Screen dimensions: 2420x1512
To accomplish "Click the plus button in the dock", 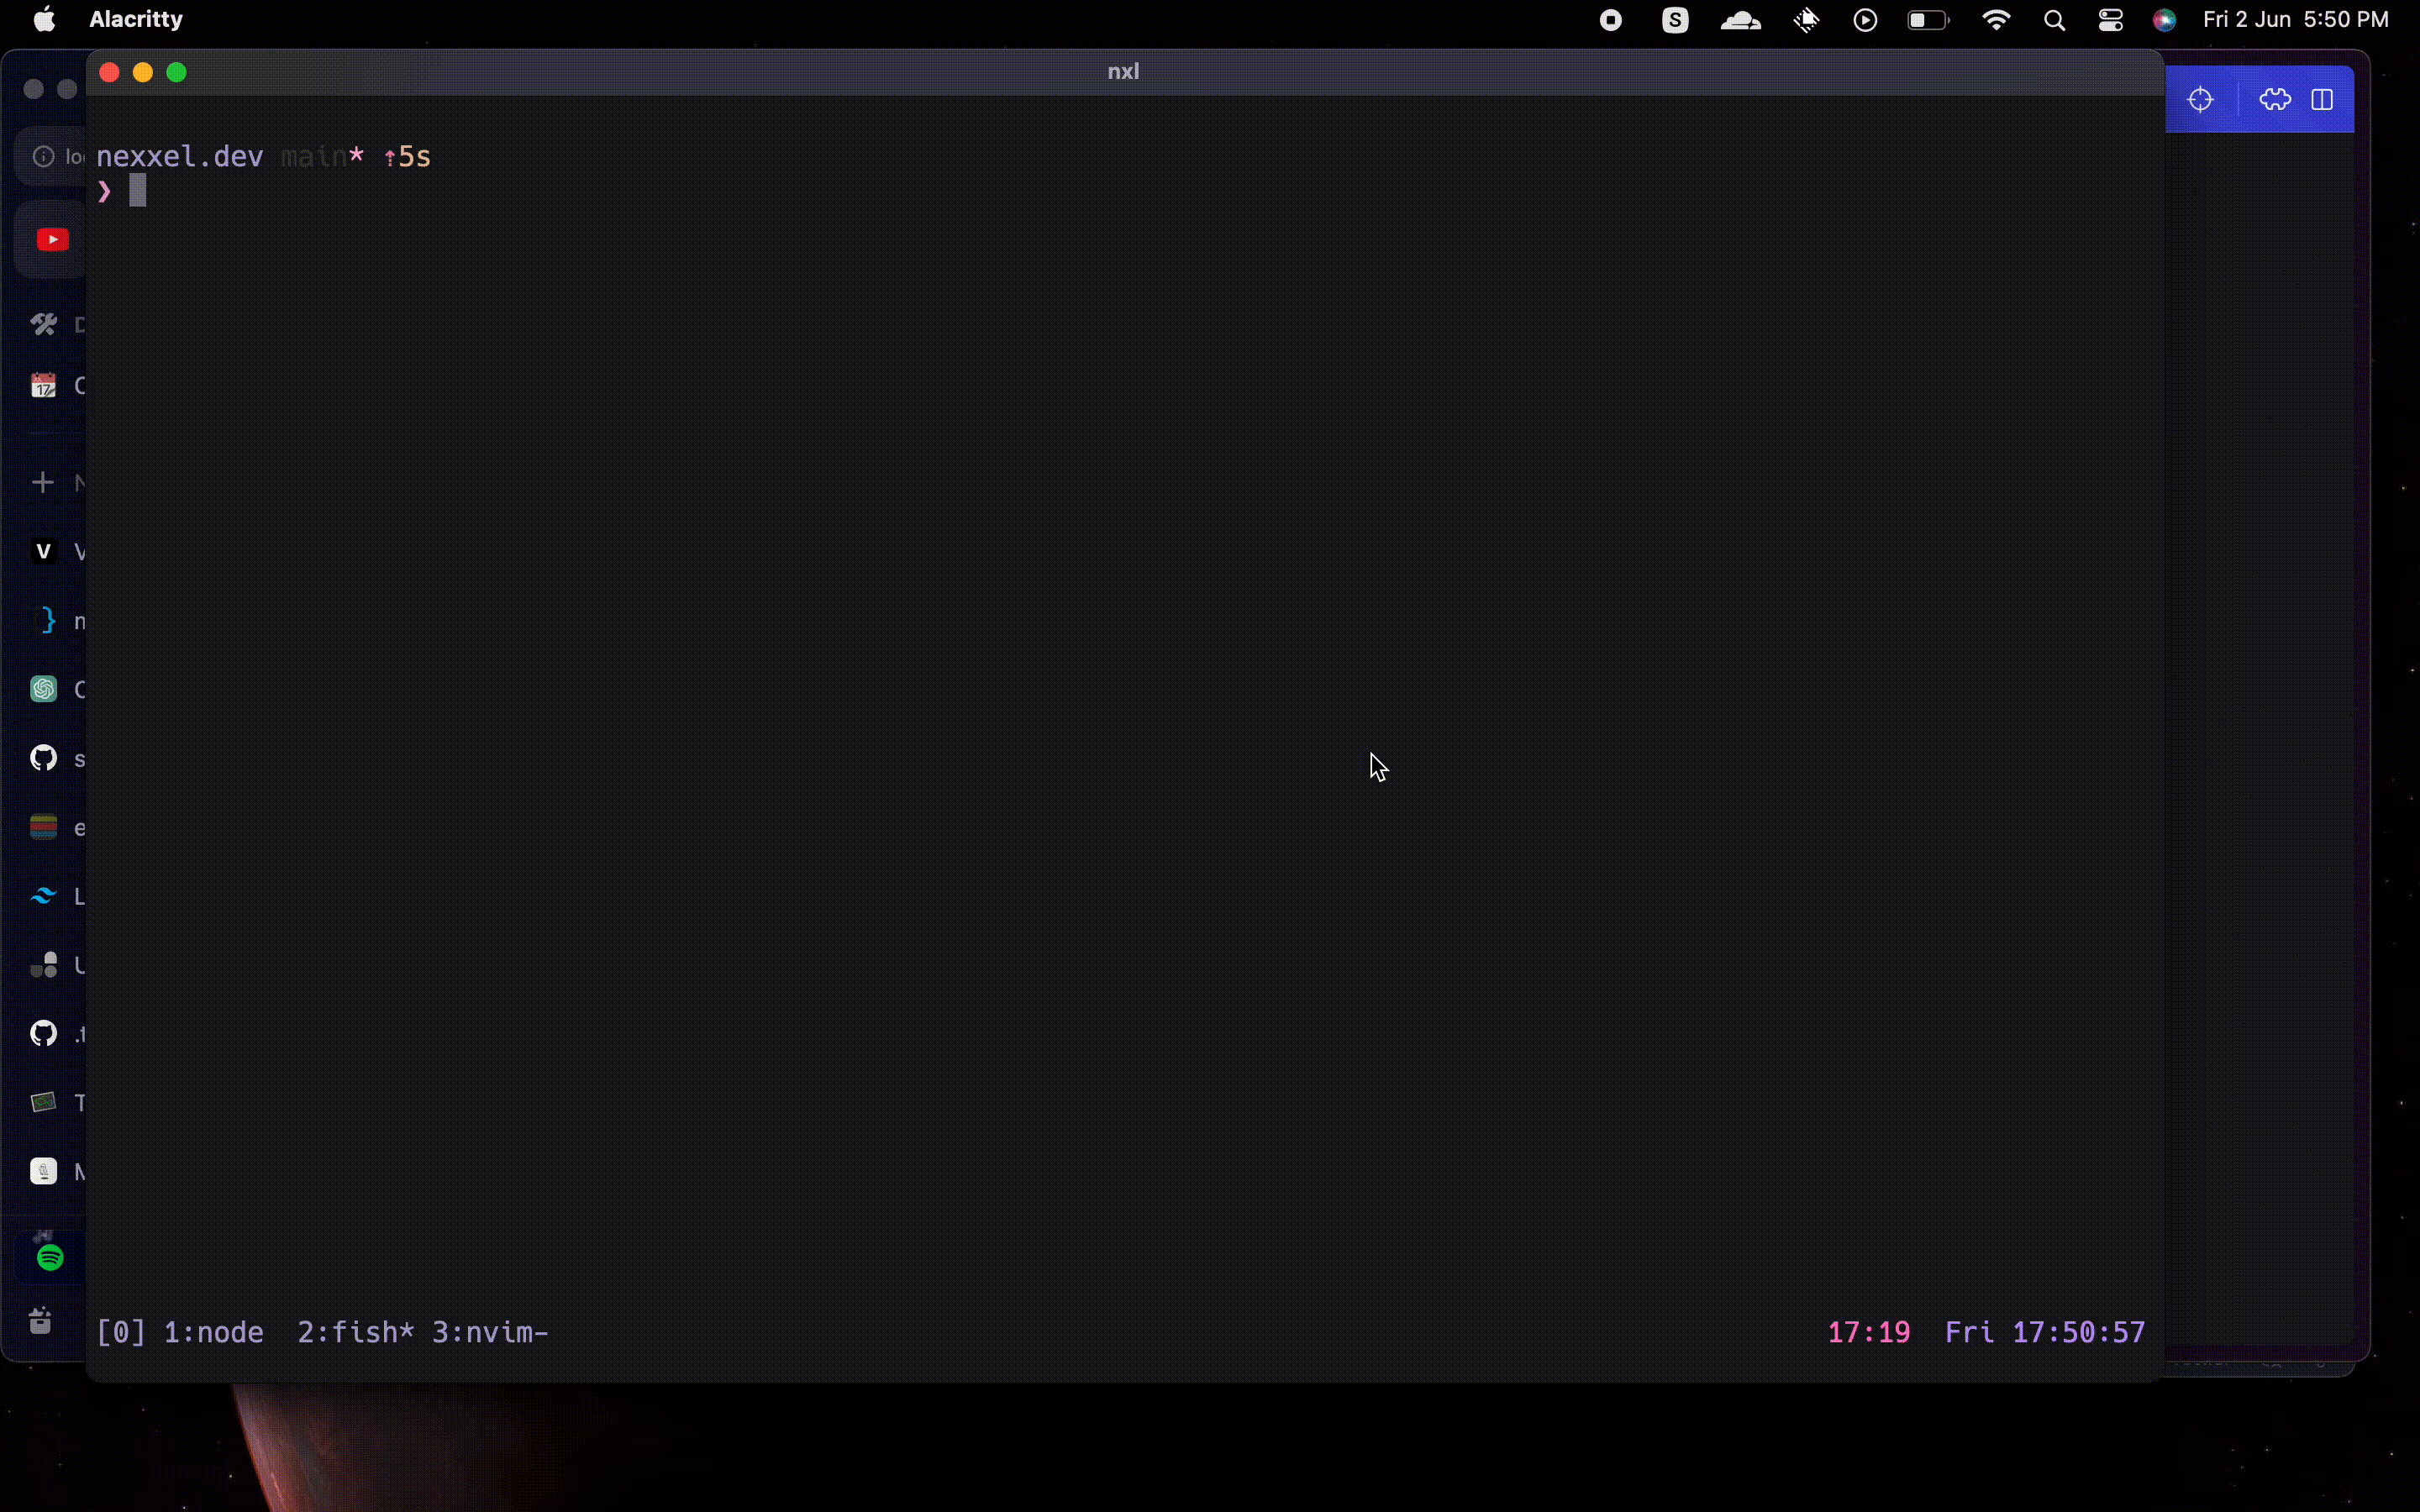I will pyautogui.click(x=43, y=481).
